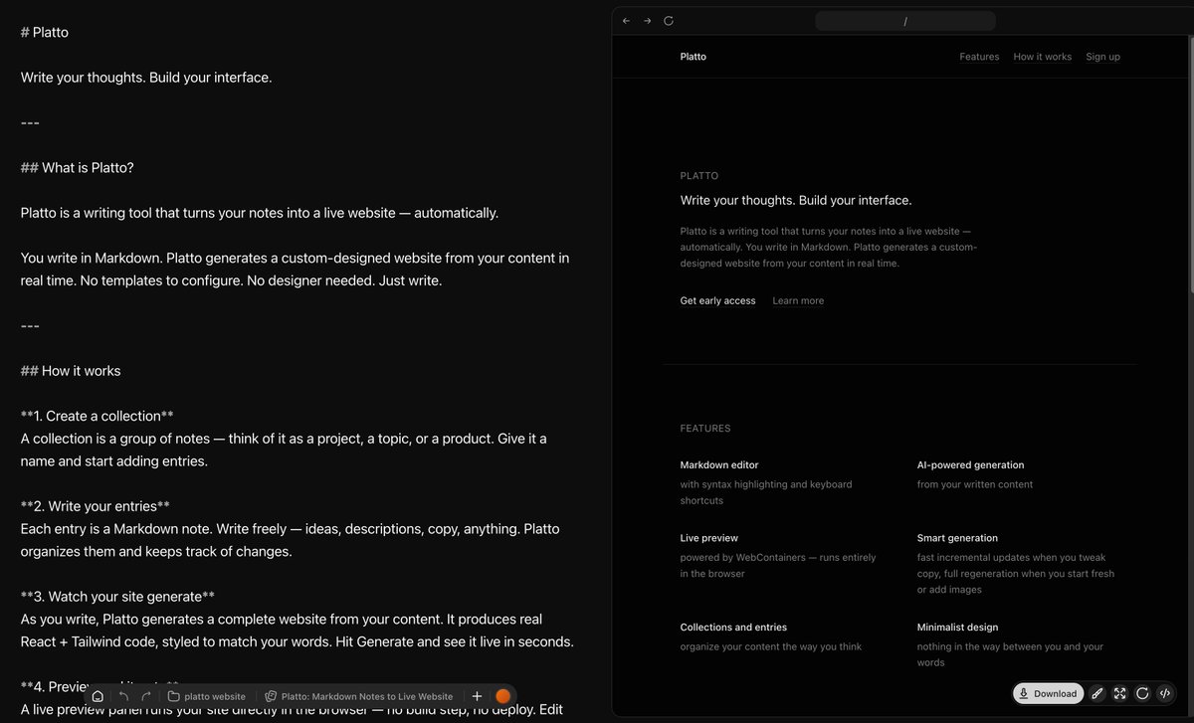The image size is (1194, 723).
Task: Click the **1. Create a collection** line
Action: 98,416
